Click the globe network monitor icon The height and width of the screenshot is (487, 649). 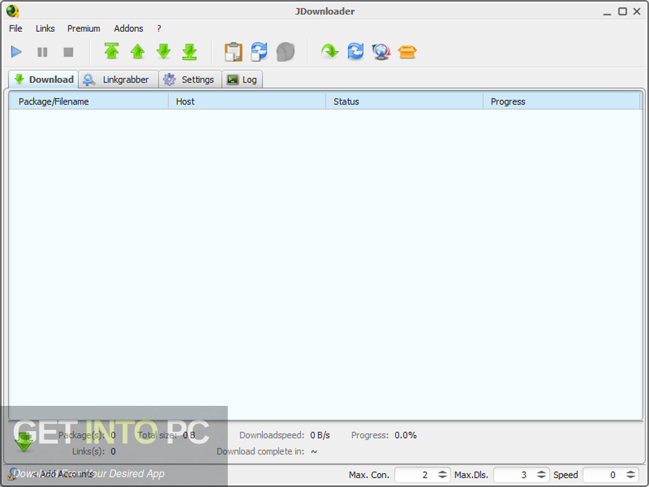[x=381, y=51]
